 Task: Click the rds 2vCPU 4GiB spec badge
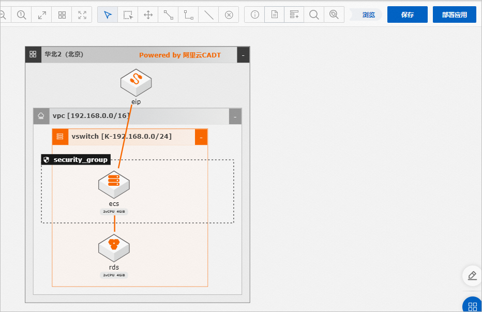(x=114, y=275)
